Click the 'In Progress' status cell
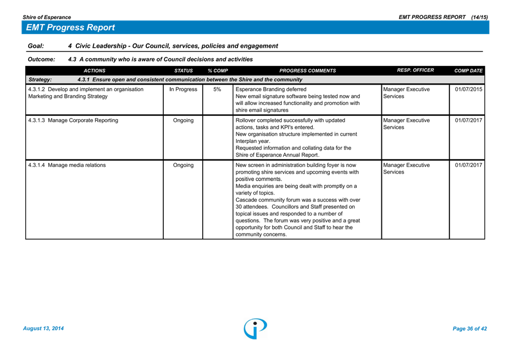 [183, 89]
